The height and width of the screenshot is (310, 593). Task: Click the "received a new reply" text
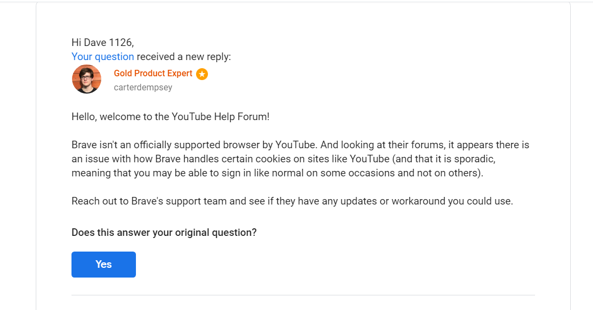click(x=184, y=57)
